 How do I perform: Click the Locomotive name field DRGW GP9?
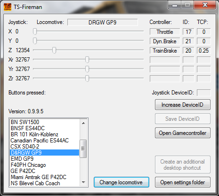[103, 22]
